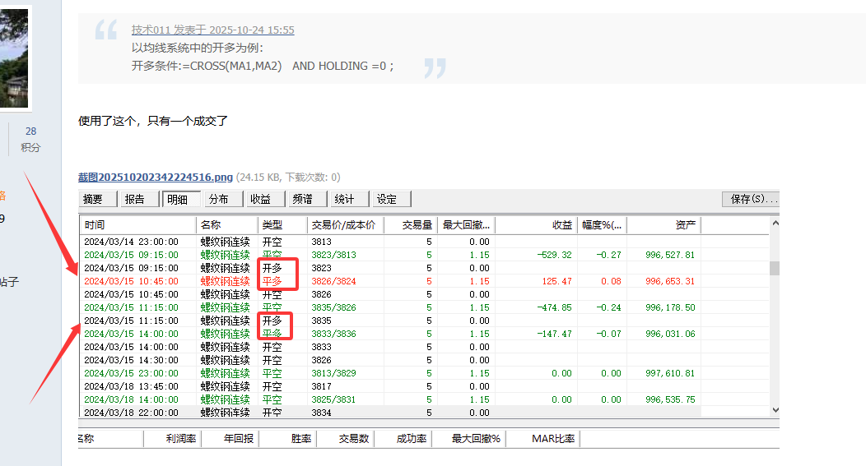Click the 交易量 column header
The height and width of the screenshot is (466, 866).
[410, 225]
